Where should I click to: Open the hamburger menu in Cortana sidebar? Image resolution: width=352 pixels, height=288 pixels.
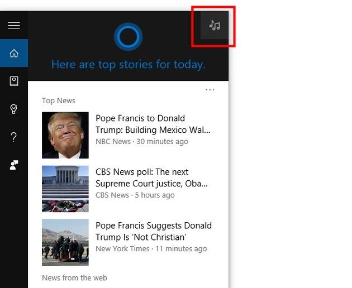pos(14,25)
